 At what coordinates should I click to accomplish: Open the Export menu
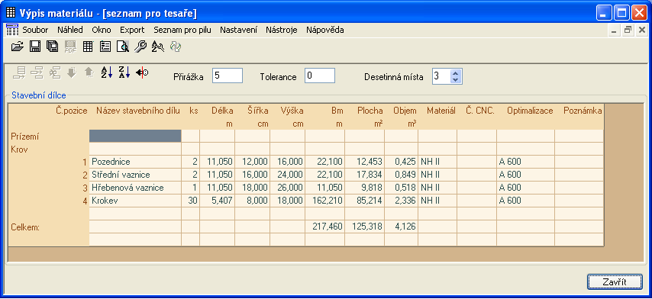pos(132,30)
